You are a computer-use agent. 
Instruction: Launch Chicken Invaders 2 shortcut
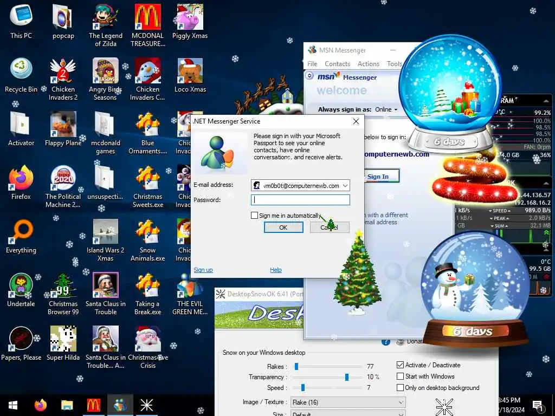coord(63,79)
